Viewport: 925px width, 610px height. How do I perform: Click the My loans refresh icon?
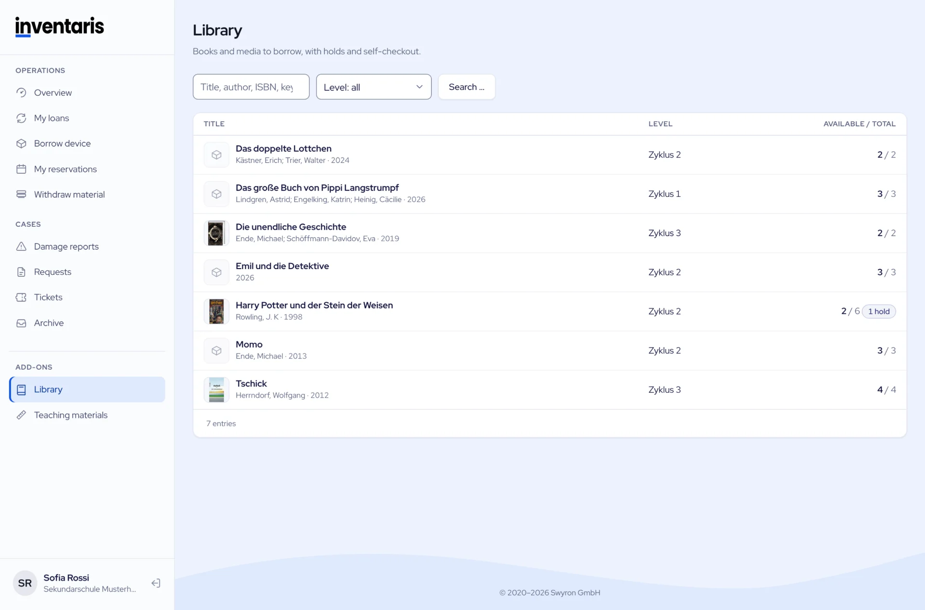(x=21, y=118)
